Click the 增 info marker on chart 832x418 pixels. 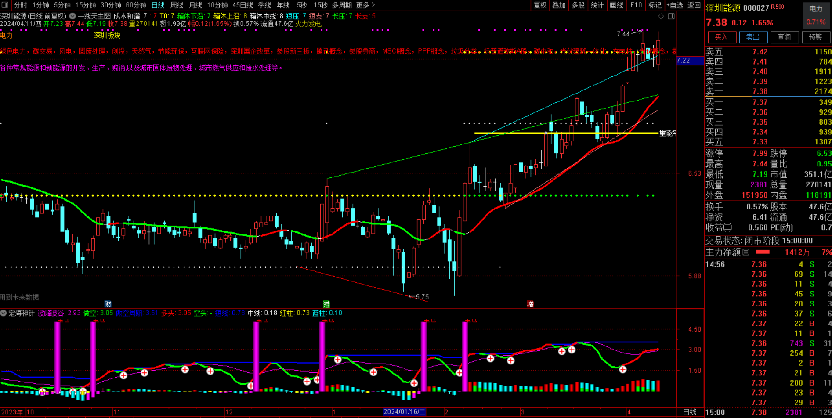[530, 304]
